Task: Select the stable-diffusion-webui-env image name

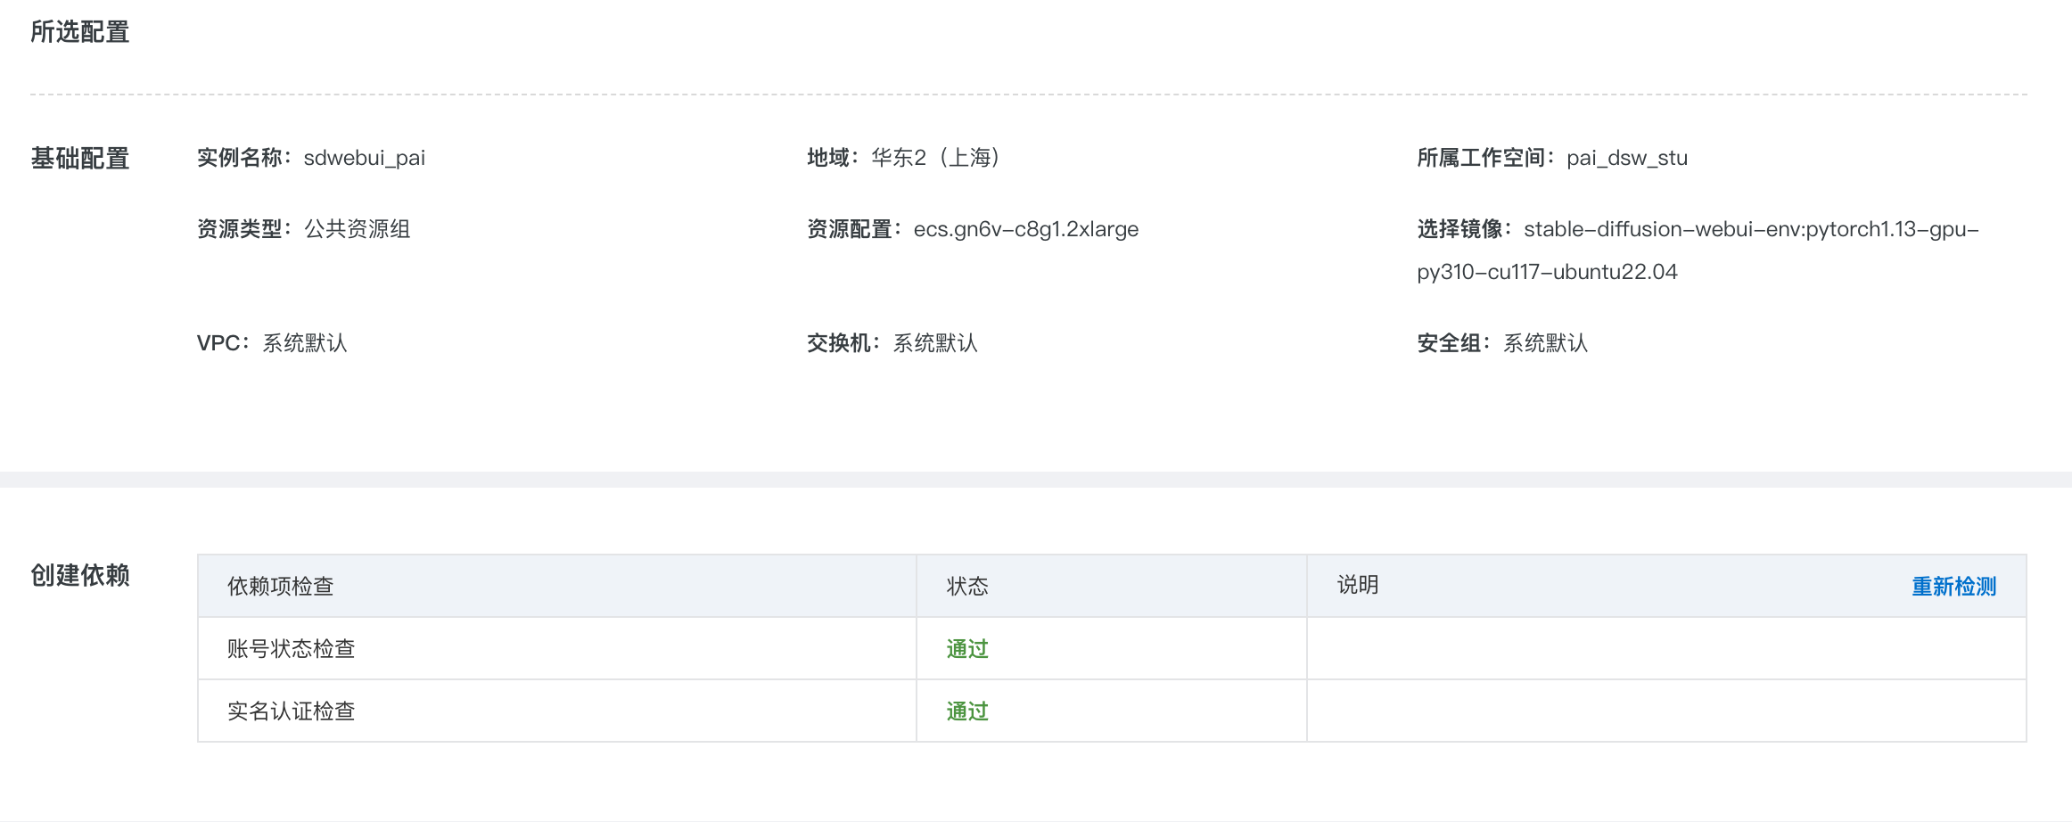Action: tap(1698, 251)
